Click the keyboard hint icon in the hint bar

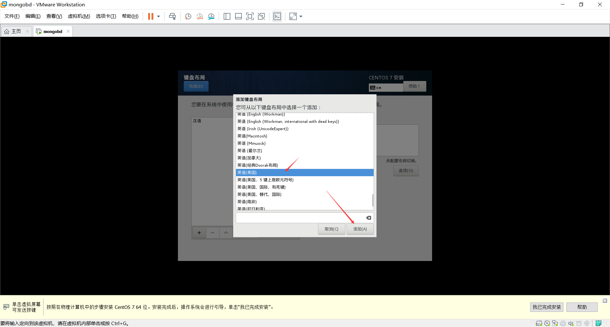tap(6, 307)
